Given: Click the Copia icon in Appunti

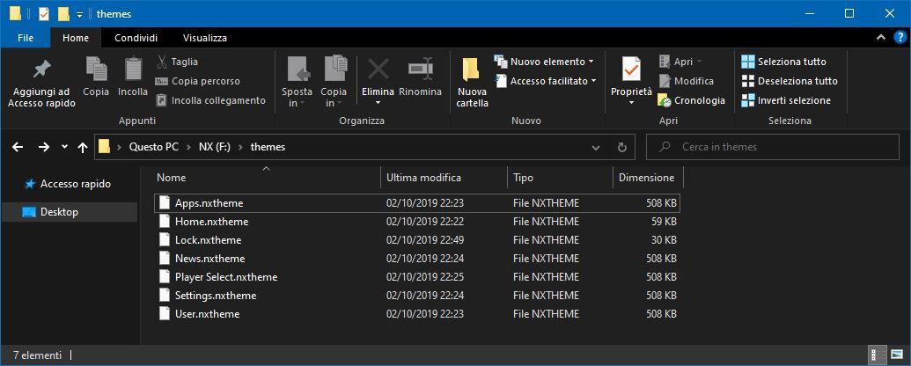Looking at the screenshot, I should (x=96, y=69).
